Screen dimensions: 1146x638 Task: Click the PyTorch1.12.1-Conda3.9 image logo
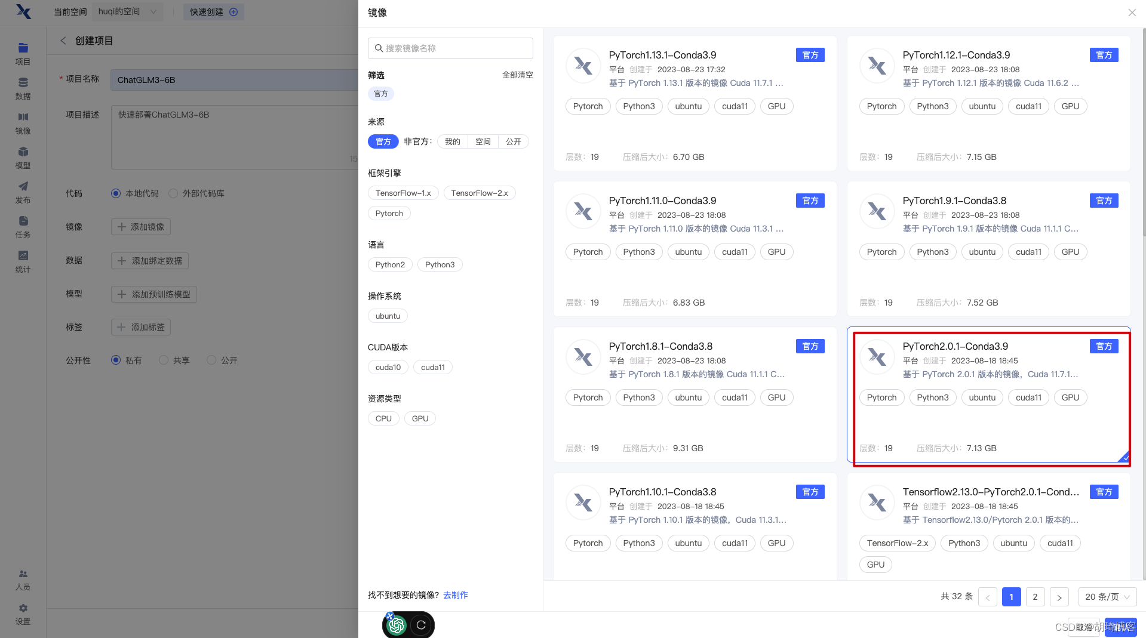pyautogui.click(x=877, y=66)
